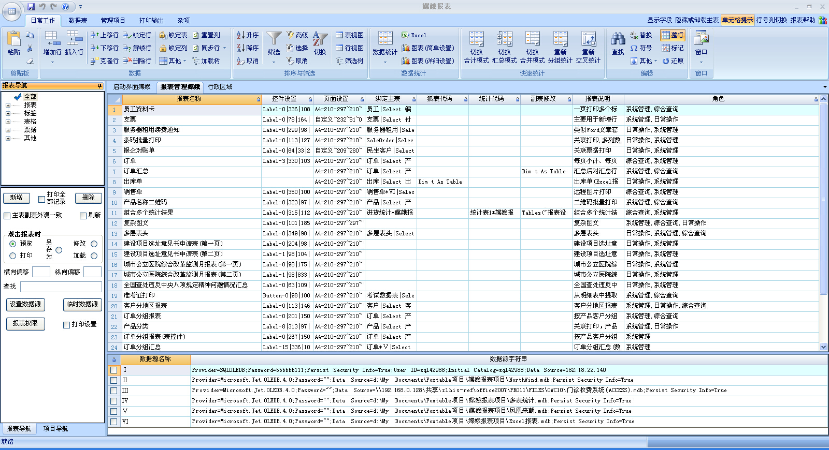829x450 pixels.
Task: Expand the 报表 tree node
Action: click(8, 105)
